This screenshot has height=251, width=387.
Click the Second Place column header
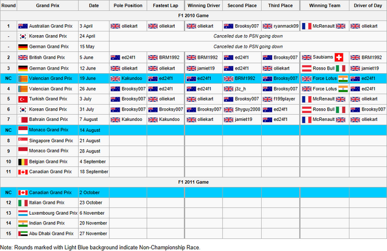[x=242, y=5]
